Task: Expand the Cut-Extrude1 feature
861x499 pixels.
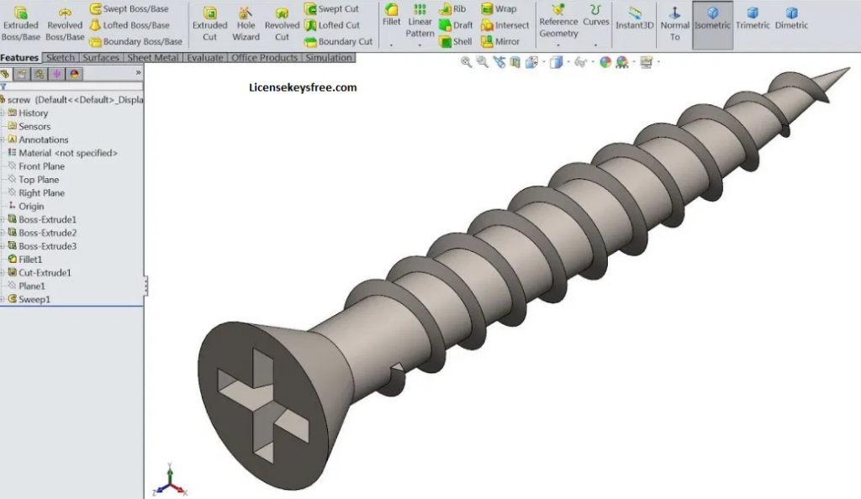Action: (x=3, y=272)
